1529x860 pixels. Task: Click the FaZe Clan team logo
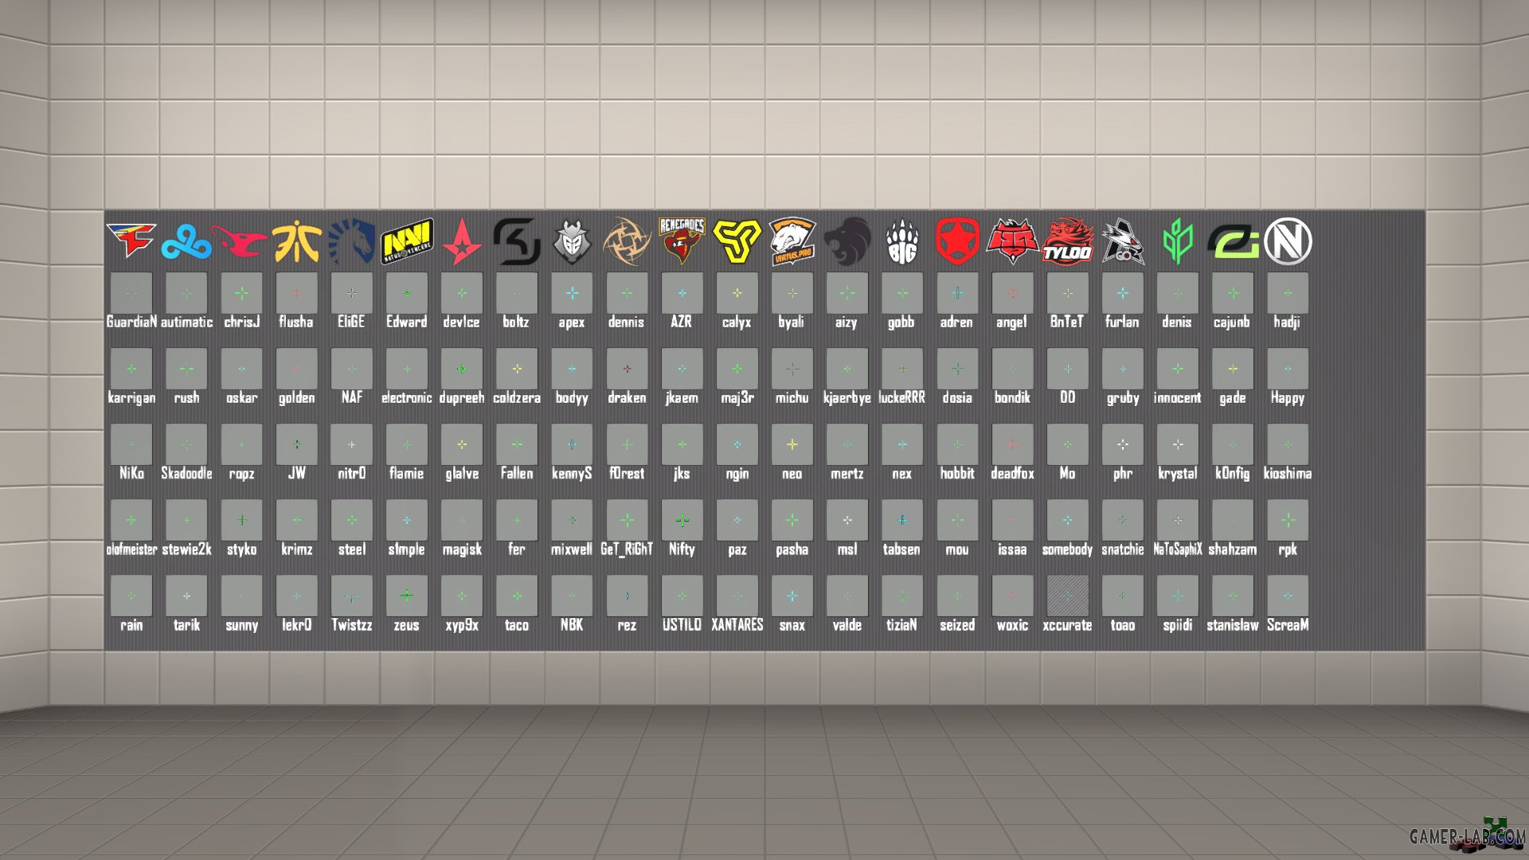pos(131,240)
